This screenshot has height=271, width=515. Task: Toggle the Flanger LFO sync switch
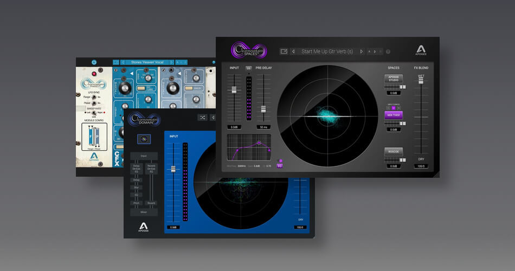click(x=94, y=97)
